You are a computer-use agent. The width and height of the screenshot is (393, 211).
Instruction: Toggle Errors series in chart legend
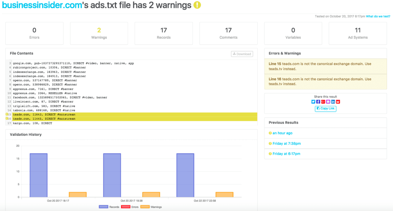(130, 207)
